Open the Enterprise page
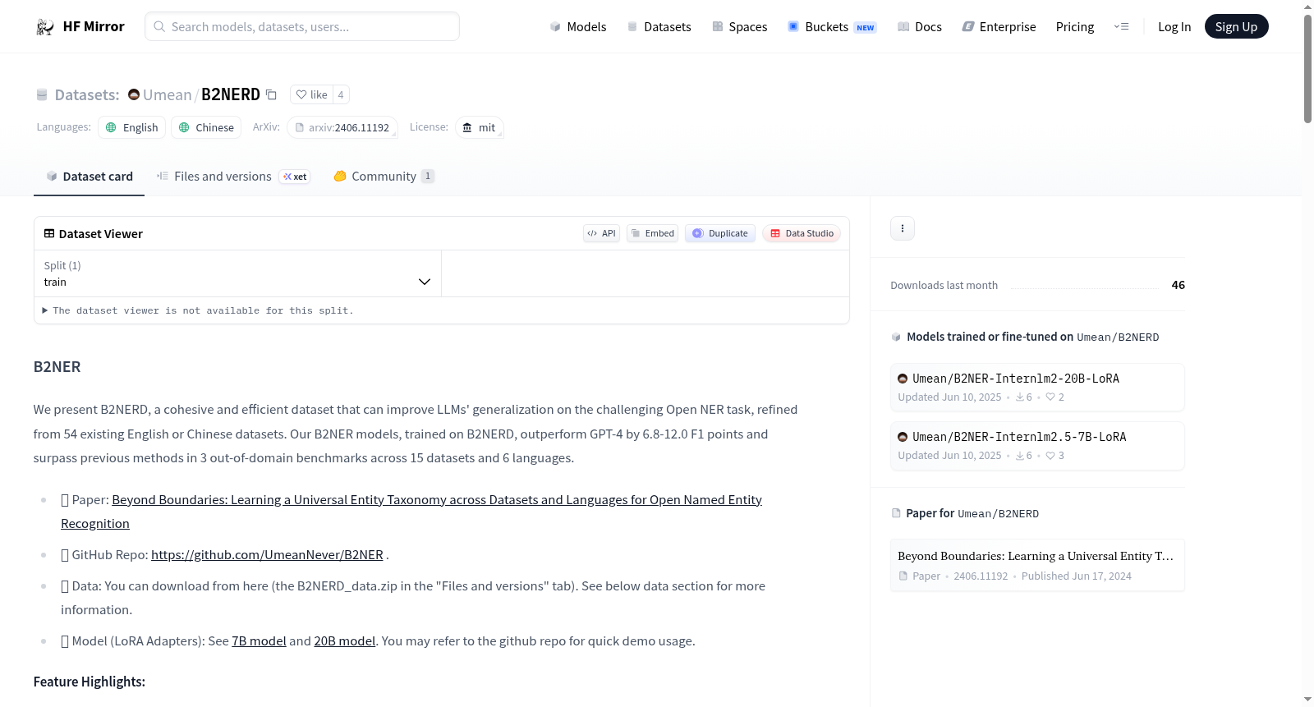1314x707 pixels. click(999, 27)
